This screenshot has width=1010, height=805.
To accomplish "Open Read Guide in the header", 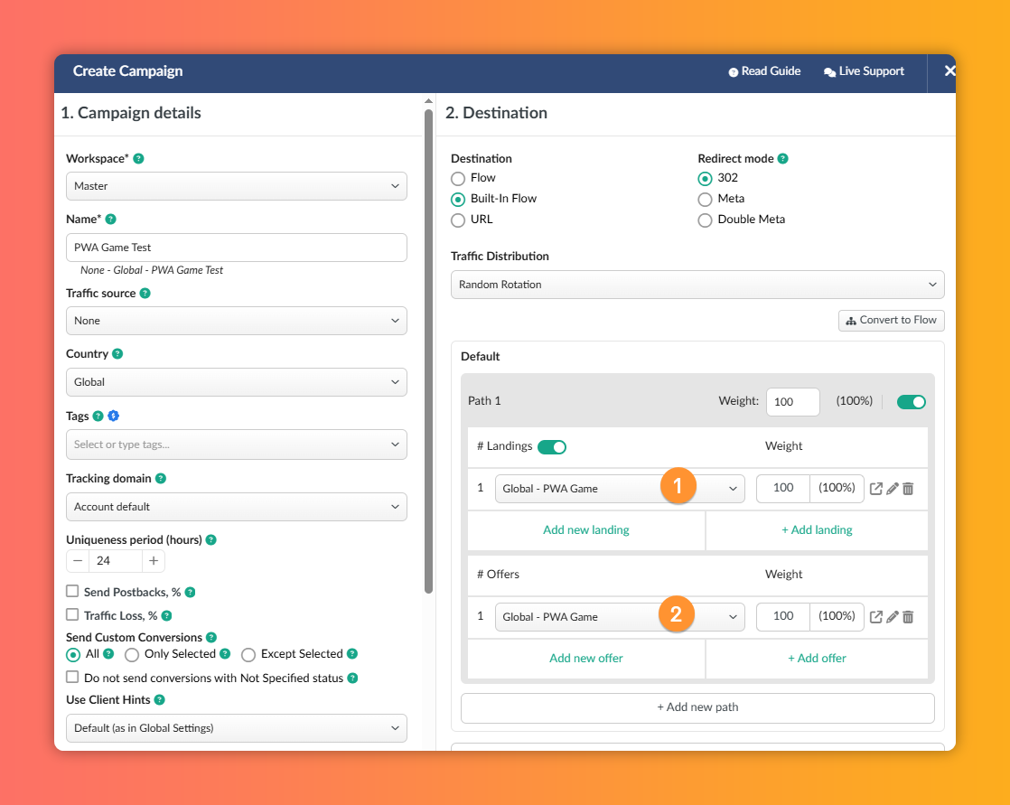I will tap(764, 71).
